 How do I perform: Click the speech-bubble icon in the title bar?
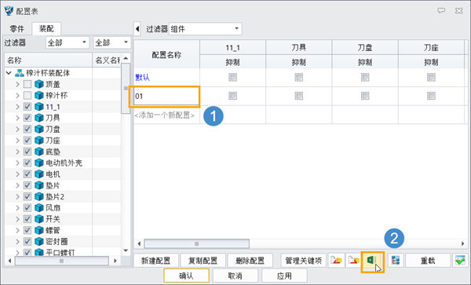441,11
